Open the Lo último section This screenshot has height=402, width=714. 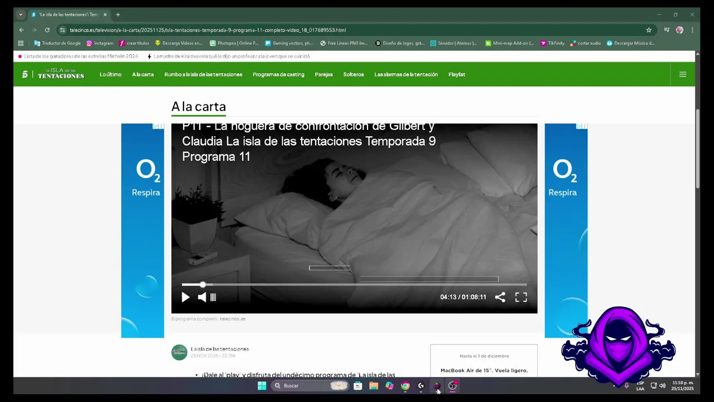click(110, 74)
